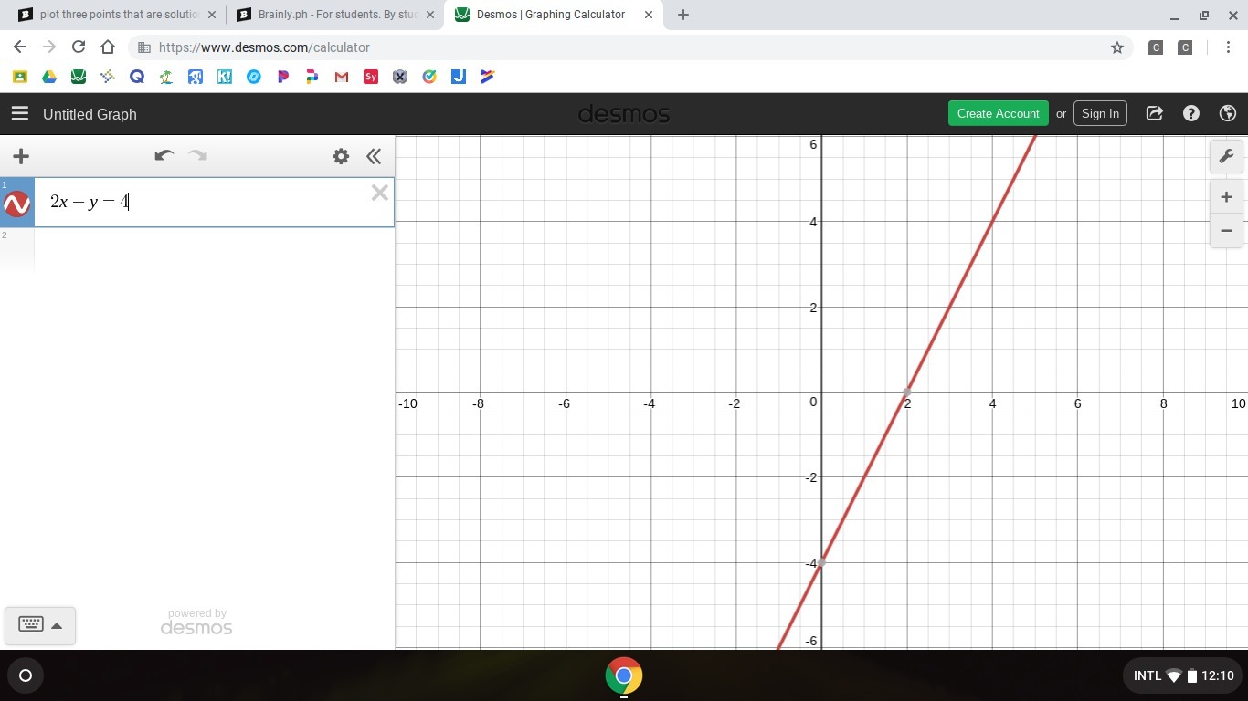This screenshot has height=701, width=1248.
Task: Reload the Desmos page
Action: coord(79,47)
